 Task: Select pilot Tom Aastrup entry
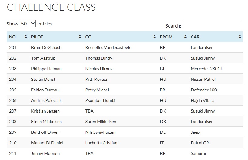pyautogui.click(x=43, y=58)
